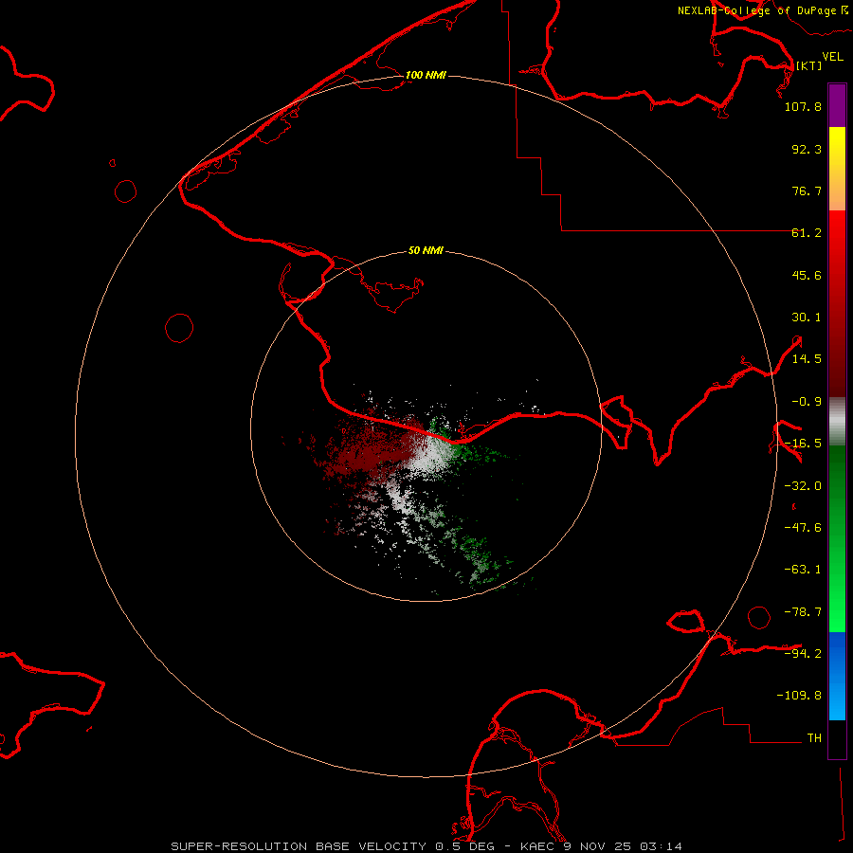
Task: Click the 92.3 velocity scale value
Action: click(807, 149)
